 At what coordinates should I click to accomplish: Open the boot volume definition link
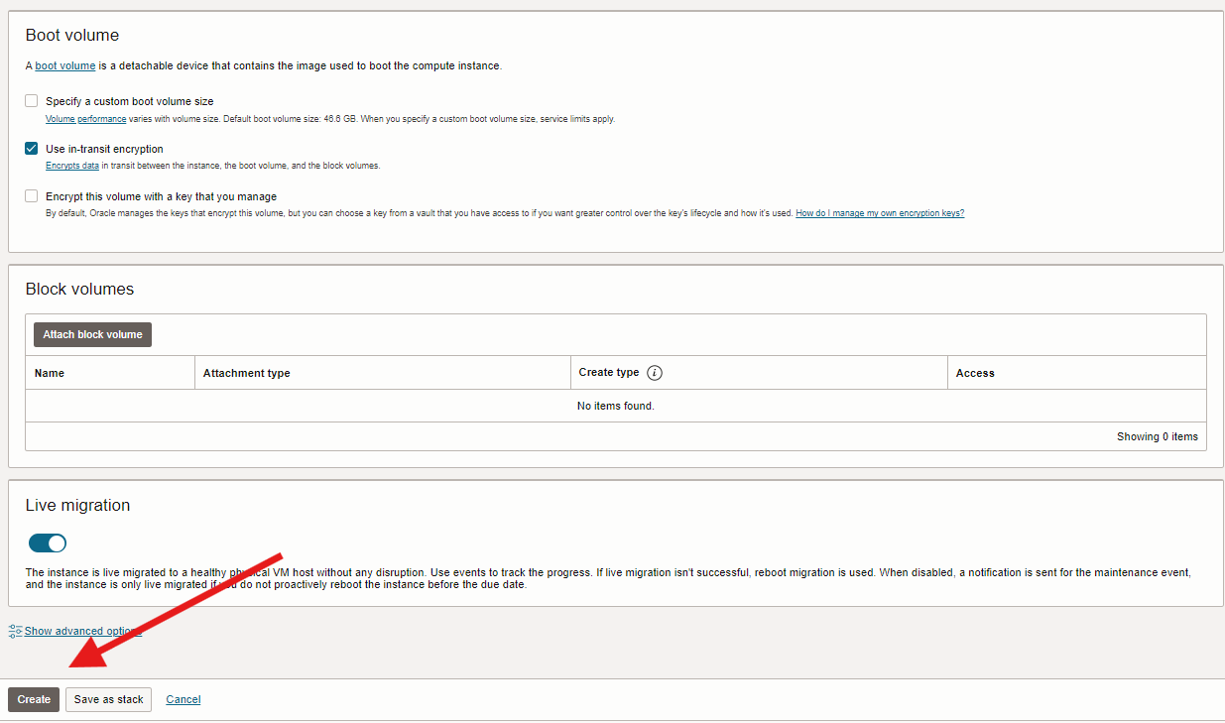[64, 65]
